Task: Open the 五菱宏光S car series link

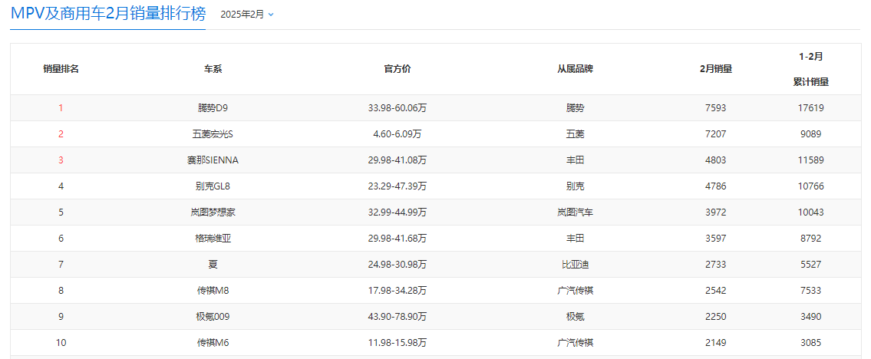Action: point(213,134)
